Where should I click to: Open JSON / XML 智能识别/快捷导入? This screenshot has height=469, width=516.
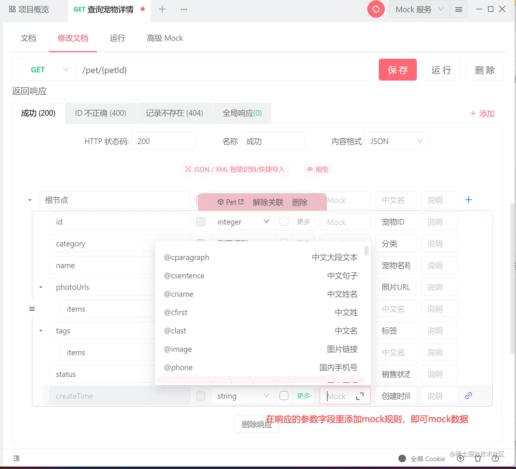[235, 169]
